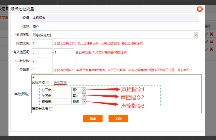Viewport: 216px width, 140px height.
Task: Enable the 摄像头抓拍 checkbox
Action: 51,109
